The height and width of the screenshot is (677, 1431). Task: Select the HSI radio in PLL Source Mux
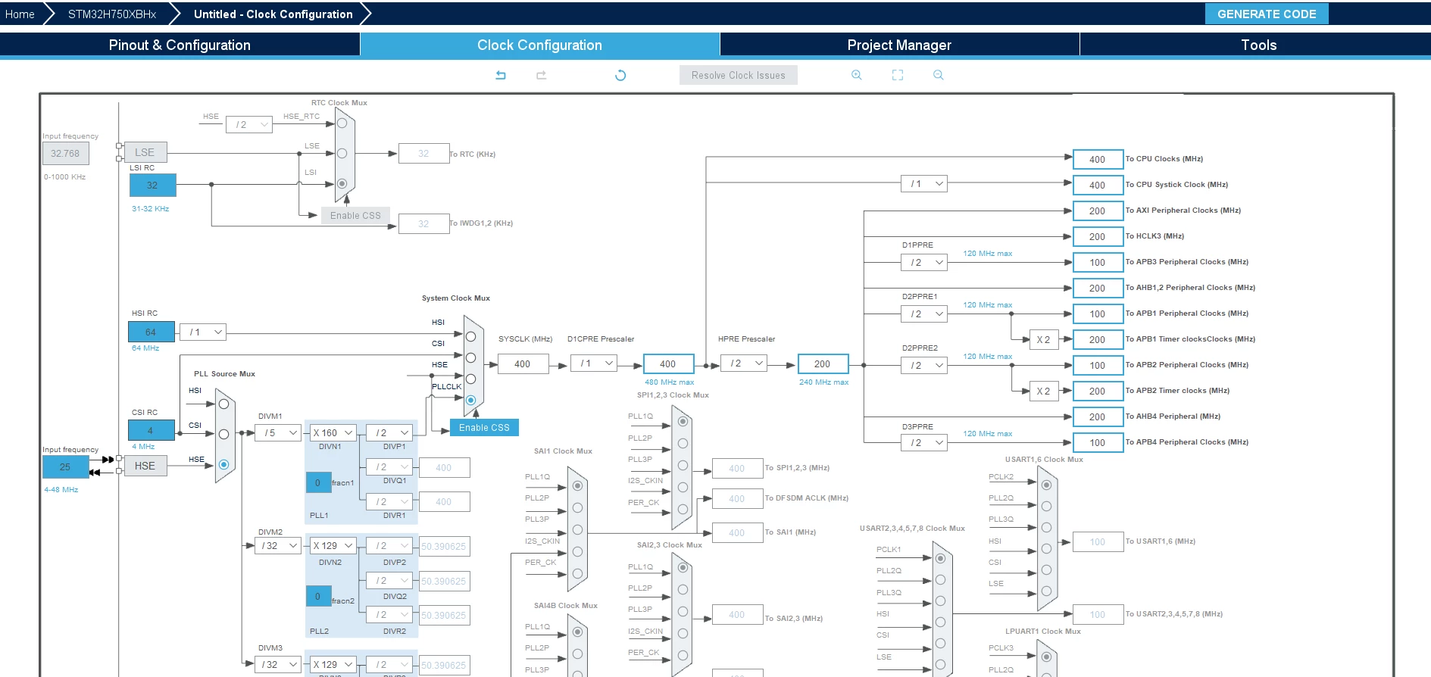(223, 404)
